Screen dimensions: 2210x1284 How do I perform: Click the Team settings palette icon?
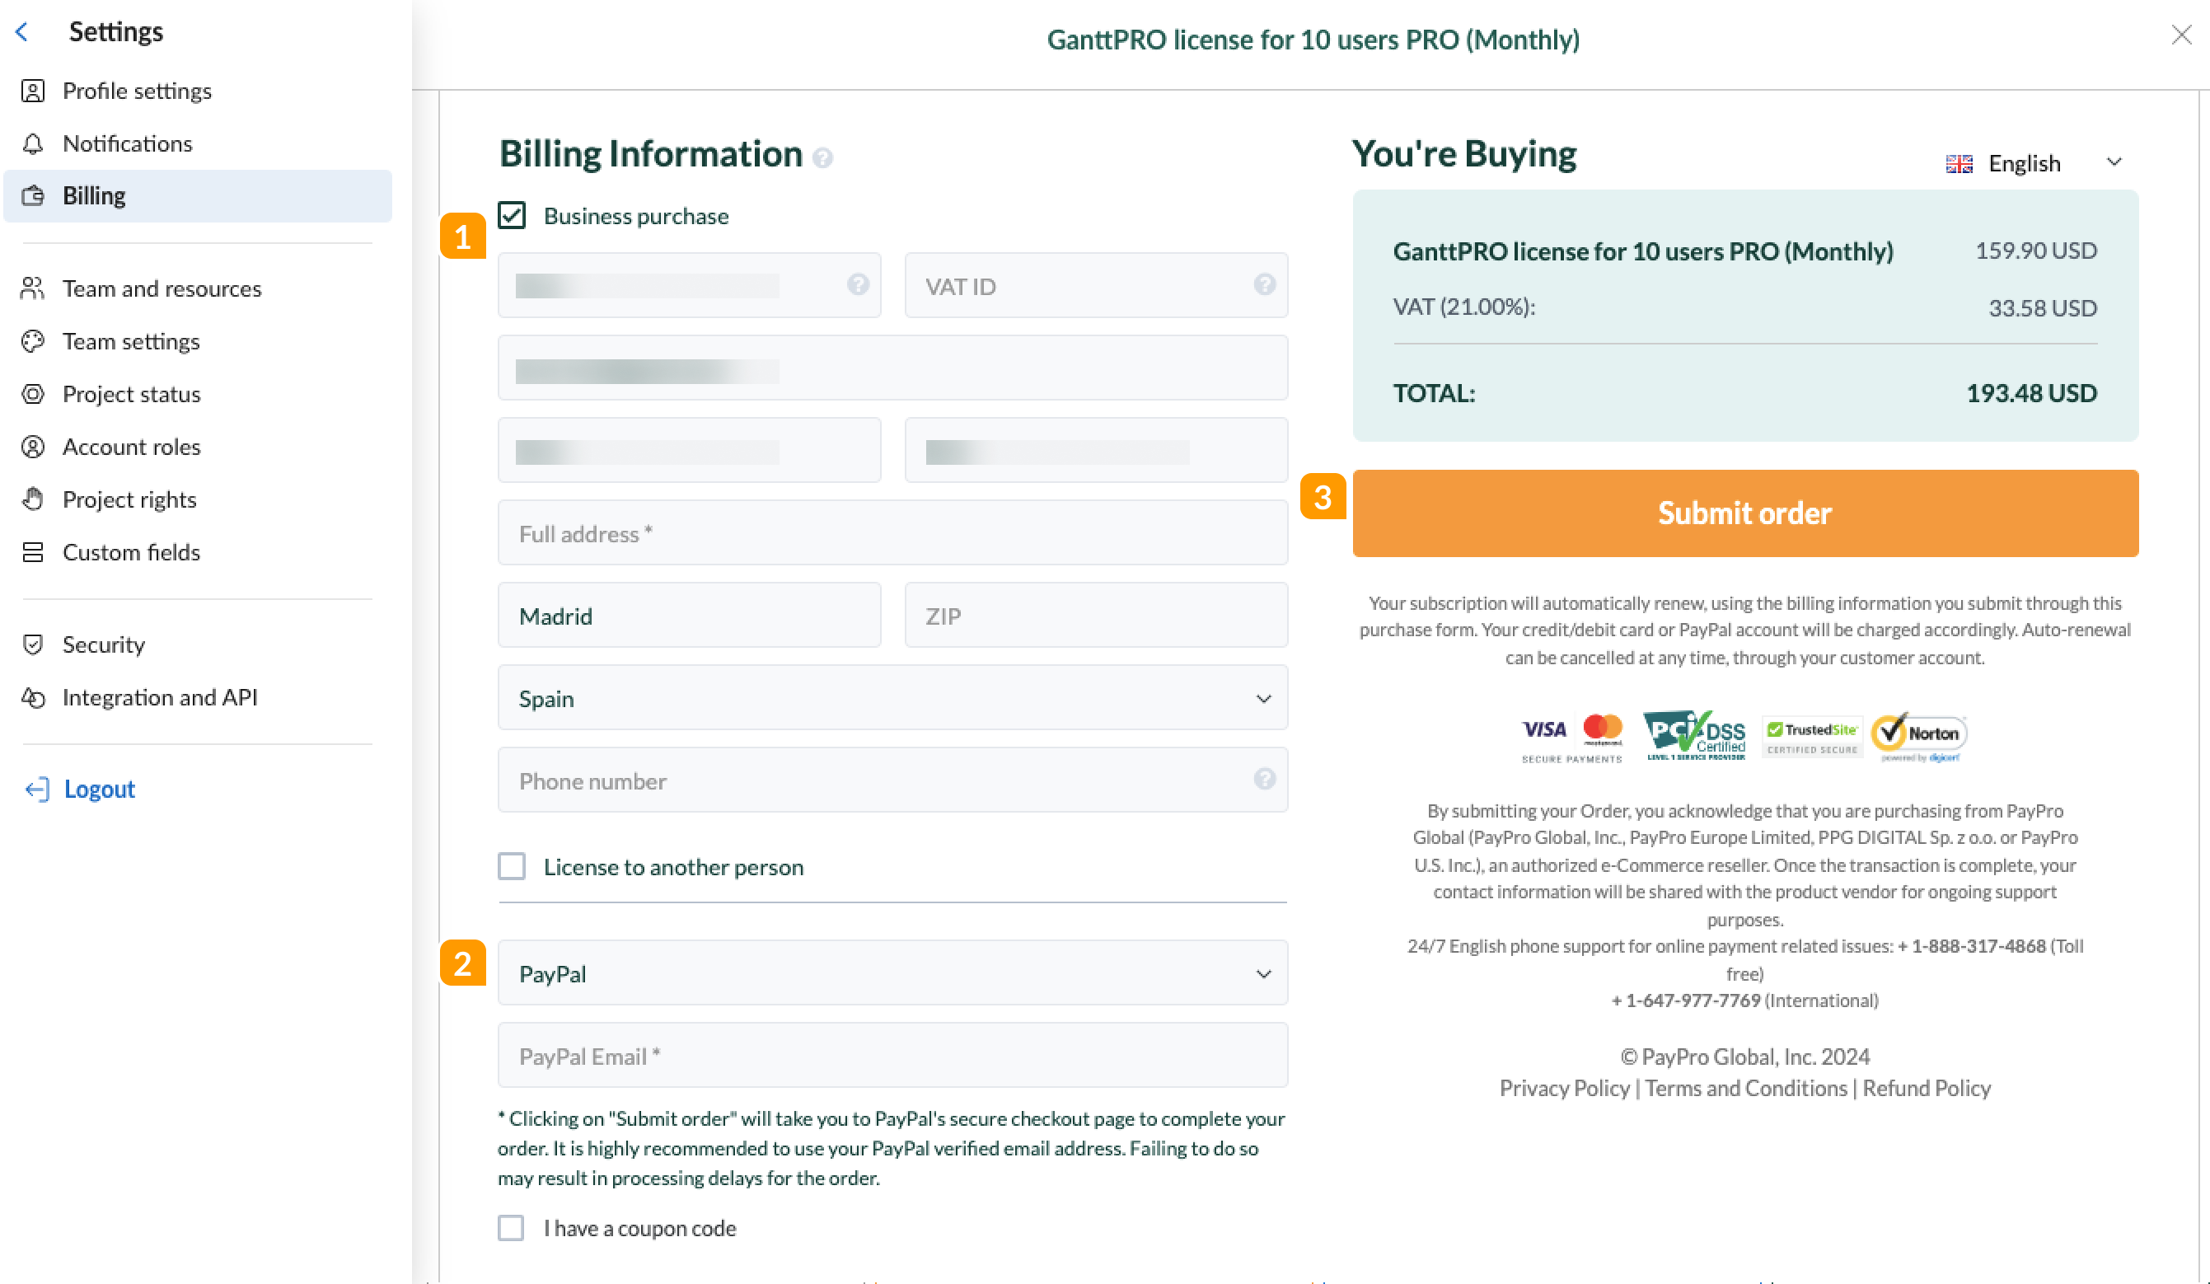coord(32,341)
